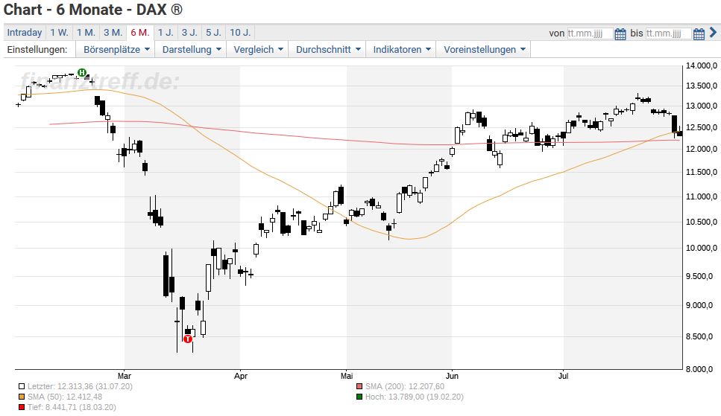Click the 11.000,0 y-axis value
Viewport: 721px width, 416px height.
701,196
